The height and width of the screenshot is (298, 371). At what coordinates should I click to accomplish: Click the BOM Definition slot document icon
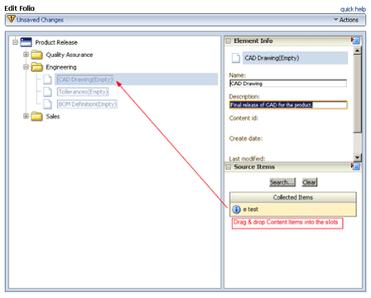pos(47,104)
